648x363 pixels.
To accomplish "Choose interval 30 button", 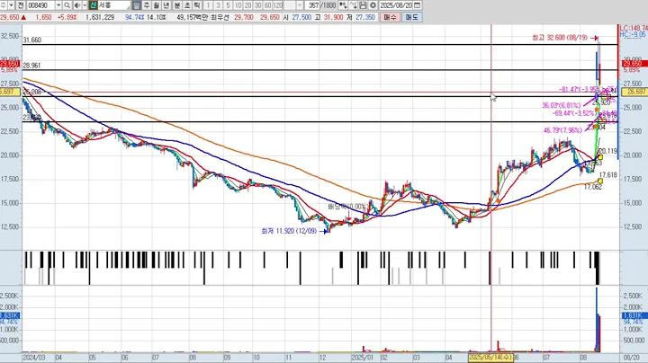I will click(258, 5).
